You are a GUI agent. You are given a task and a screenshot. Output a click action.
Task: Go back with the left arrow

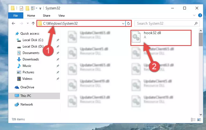click(13, 23)
